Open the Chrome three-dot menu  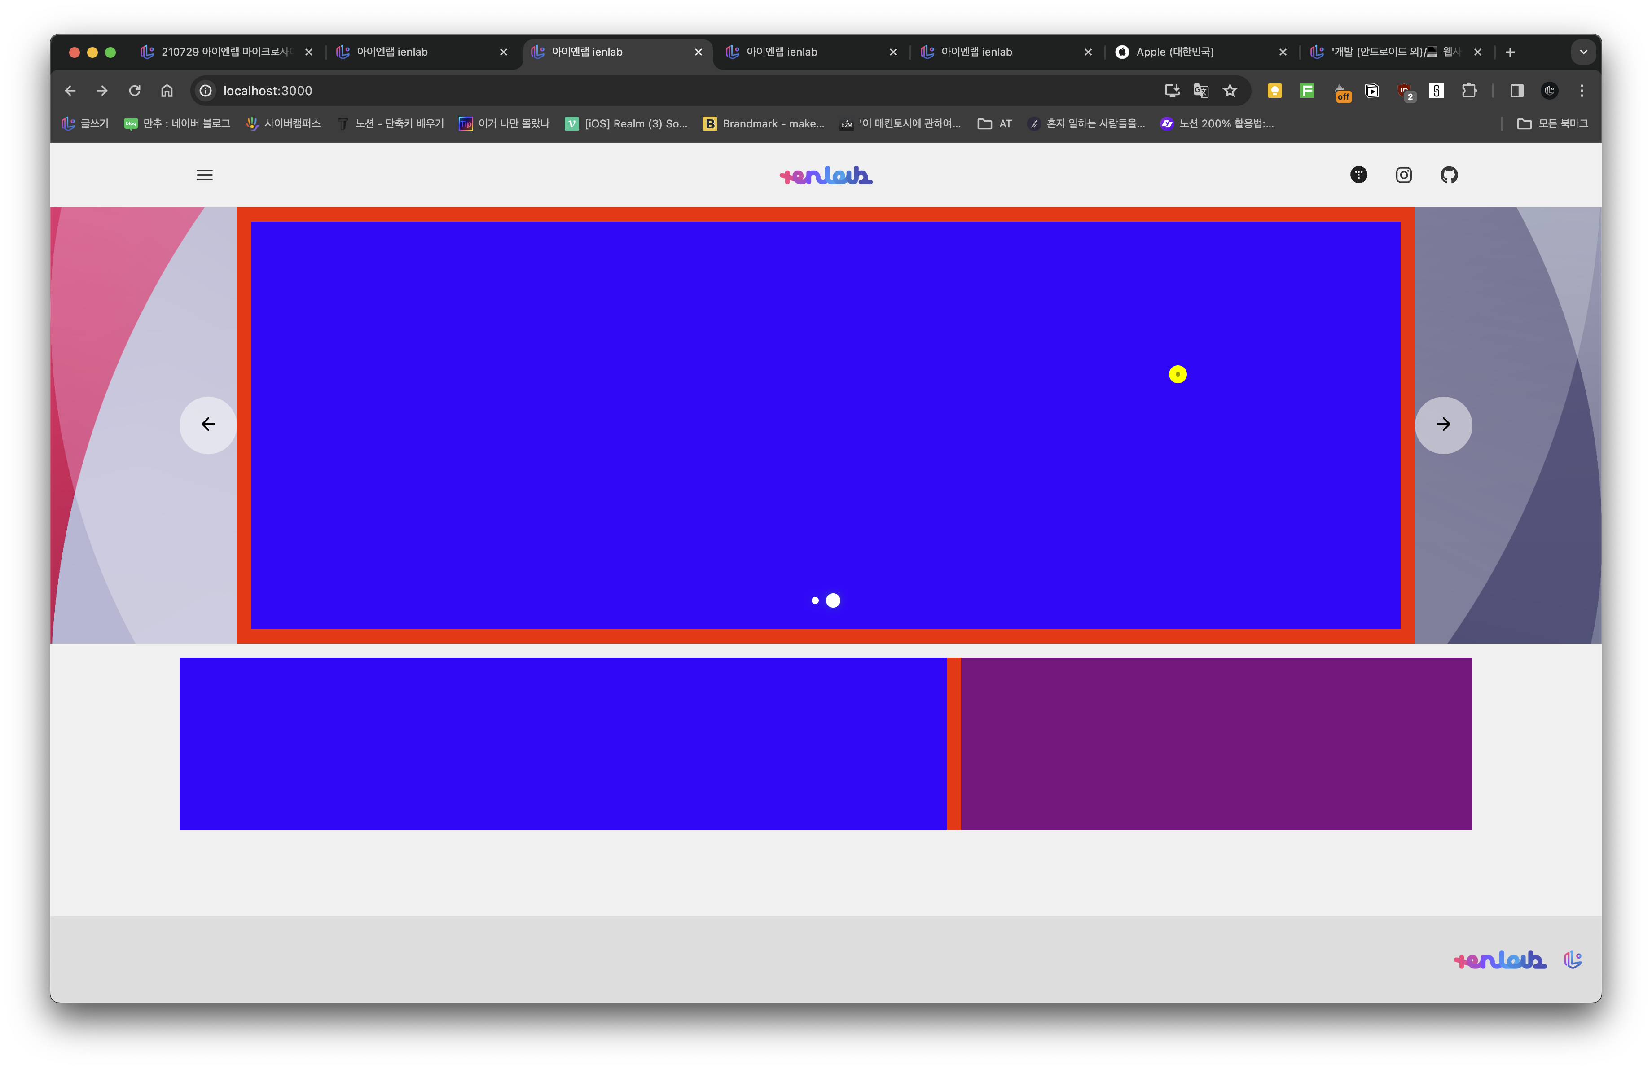[1582, 91]
